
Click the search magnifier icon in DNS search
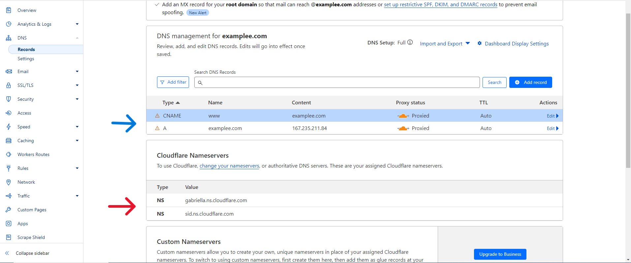200,83
